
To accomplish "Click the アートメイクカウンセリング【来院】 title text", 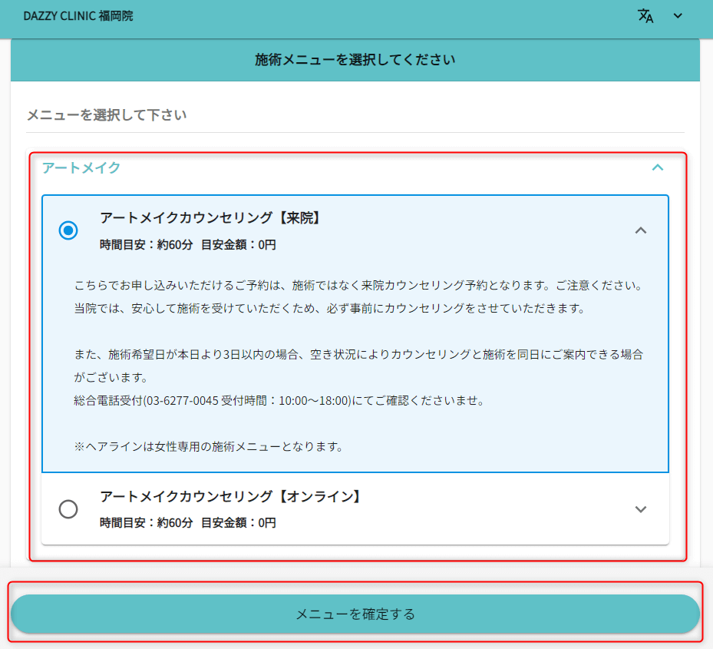I will pyautogui.click(x=210, y=217).
